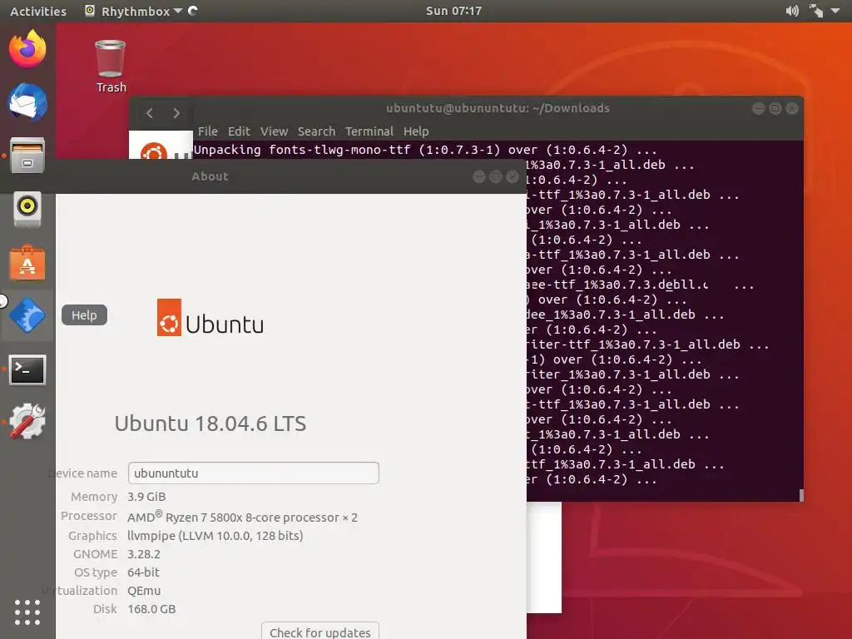Click the network icon in top bar
The height and width of the screenshot is (639, 852).
coord(816,11)
